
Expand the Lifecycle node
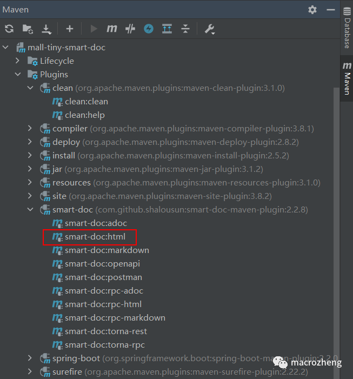pyautogui.click(x=17, y=61)
